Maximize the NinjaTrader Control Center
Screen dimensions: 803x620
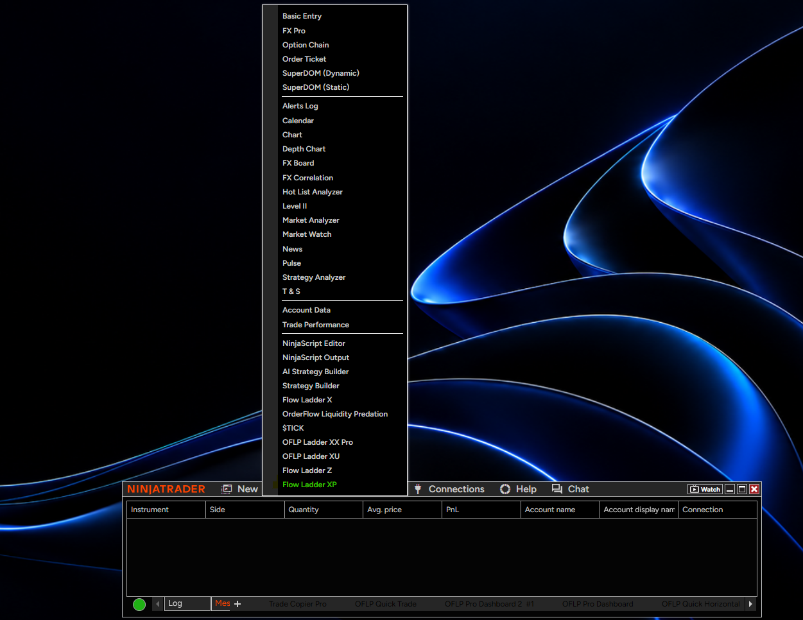(x=742, y=489)
